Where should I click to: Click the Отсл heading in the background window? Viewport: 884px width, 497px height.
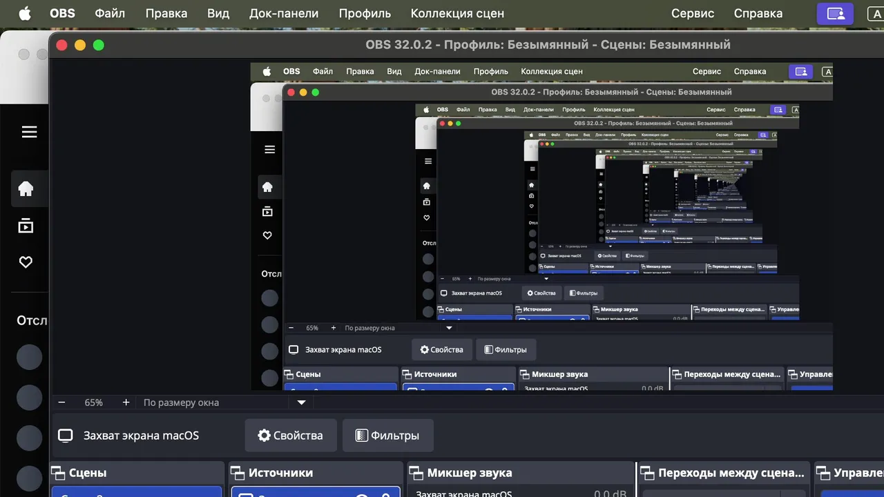(x=32, y=321)
